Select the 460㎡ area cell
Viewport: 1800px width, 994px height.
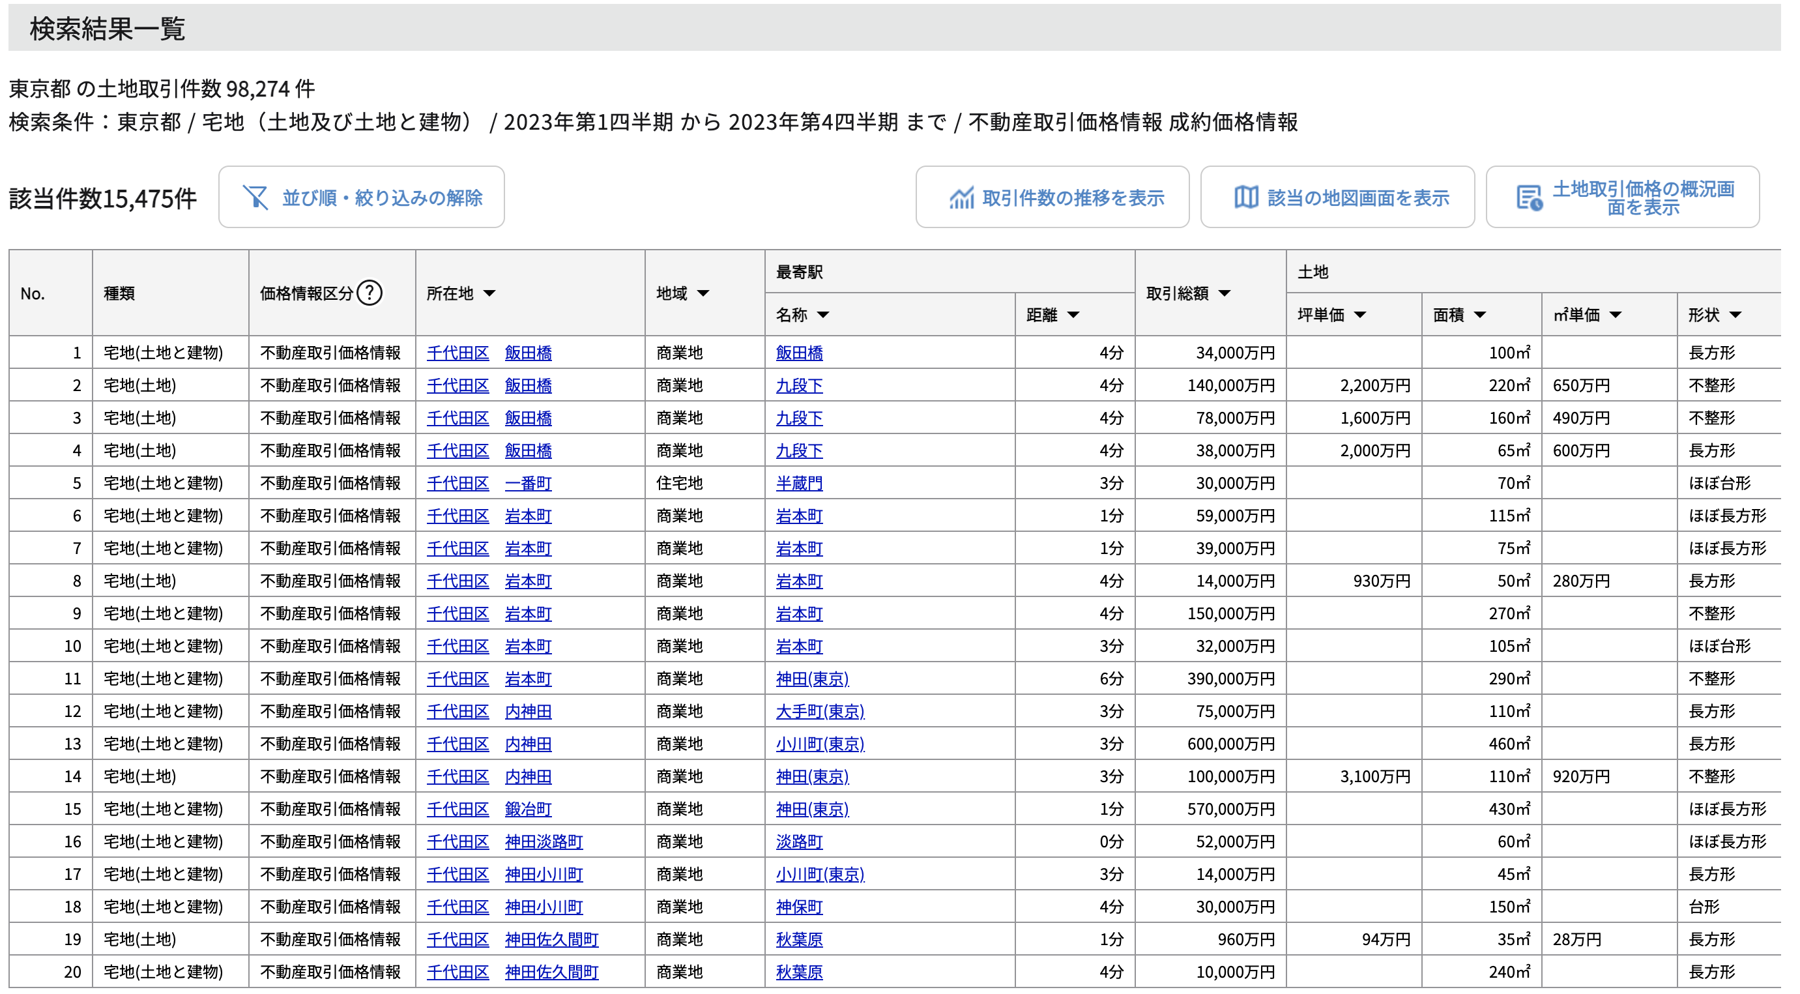click(1482, 744)
